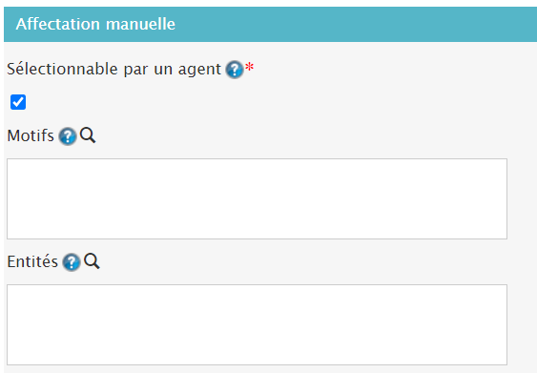Click the red required asterisk
The image size is (537, 373).
[249, 67]
